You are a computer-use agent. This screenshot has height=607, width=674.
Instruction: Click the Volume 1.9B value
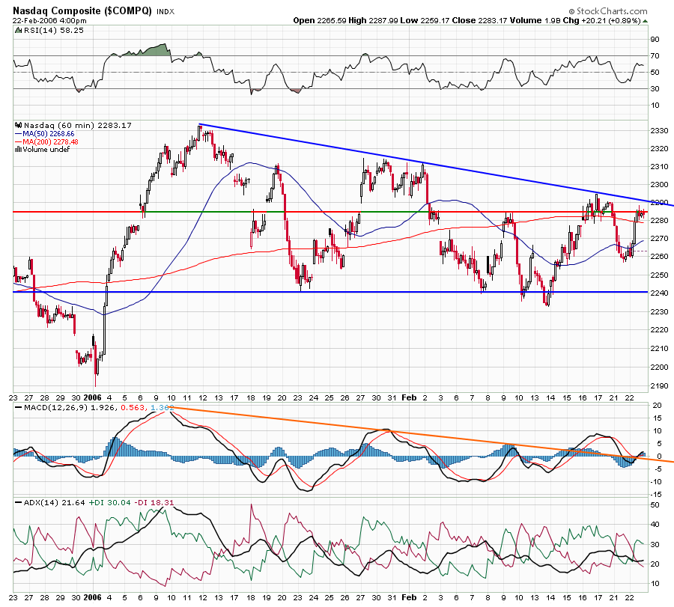[x=535, y=21]
